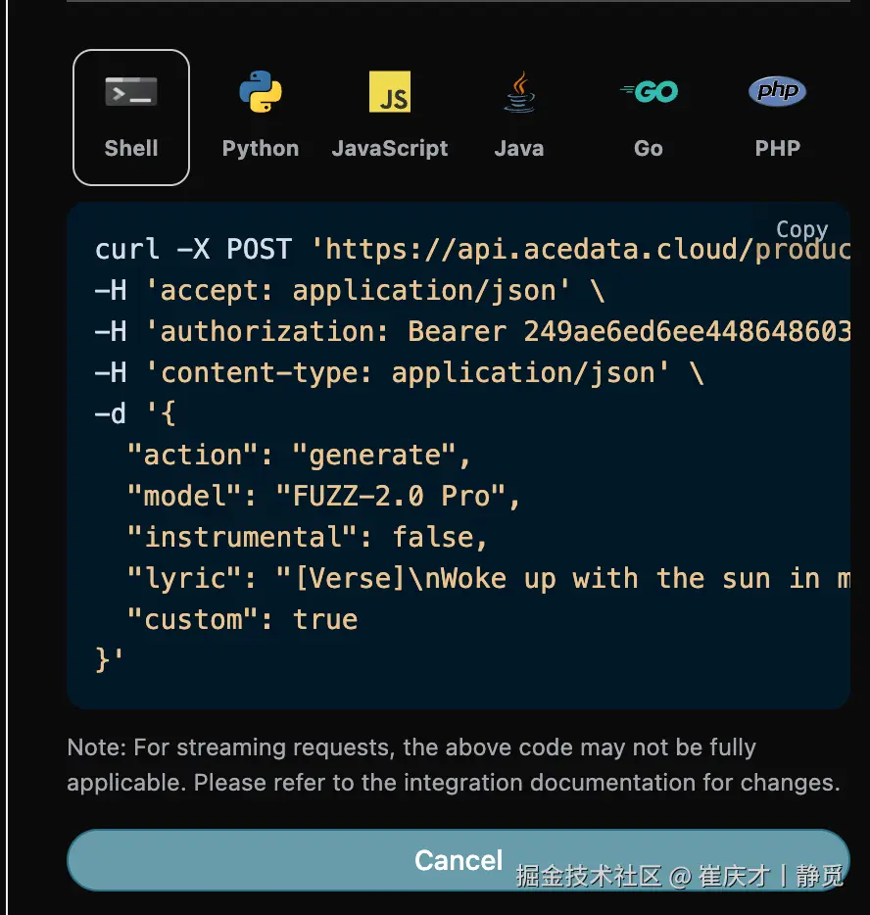Dismiss the dialog with Cancel

click(x=459, y=860)
